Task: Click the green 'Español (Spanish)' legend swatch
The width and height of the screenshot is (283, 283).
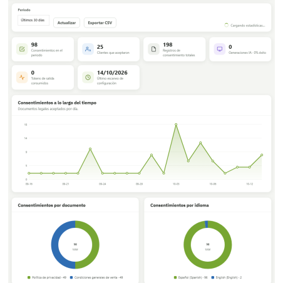Action: 175,277
